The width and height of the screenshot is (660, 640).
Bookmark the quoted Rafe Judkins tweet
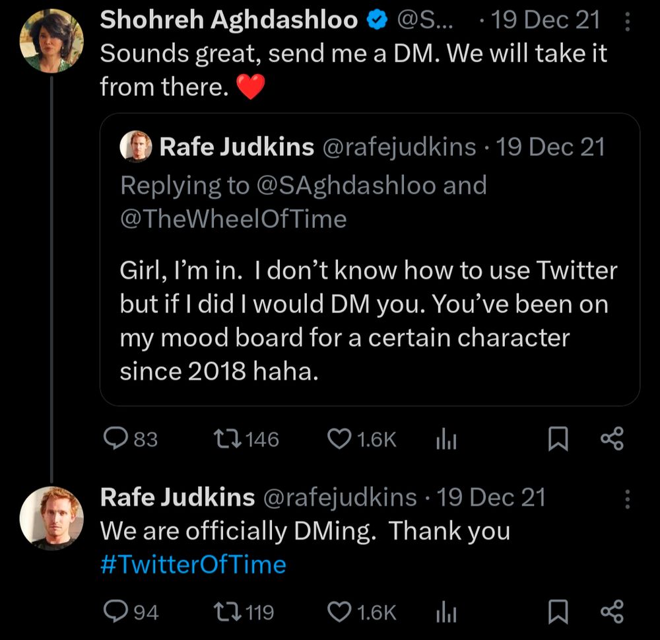point(558,439)
